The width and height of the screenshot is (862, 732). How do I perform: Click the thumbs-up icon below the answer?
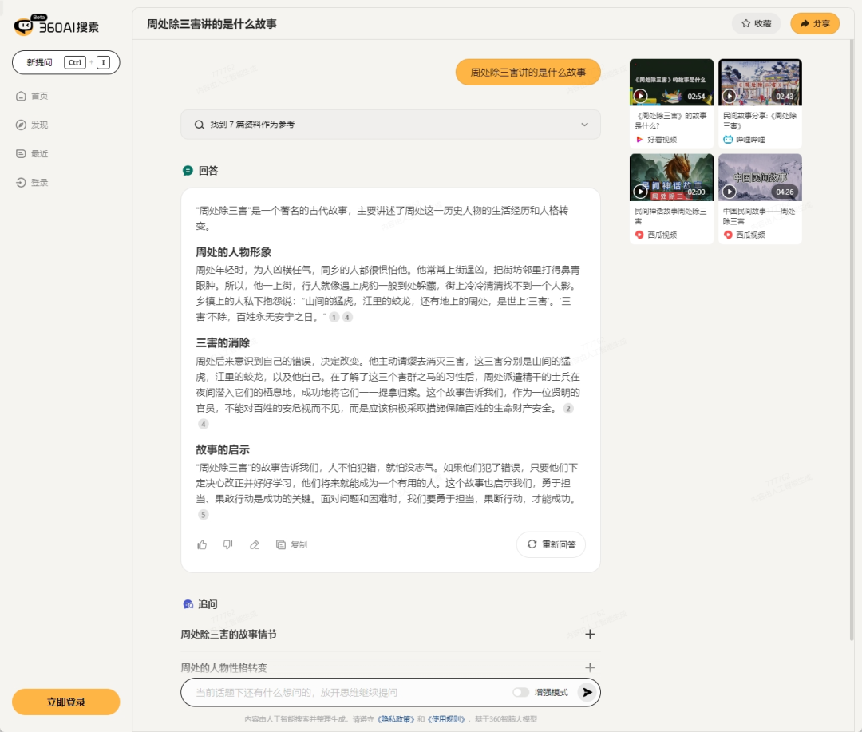[202, 544]
